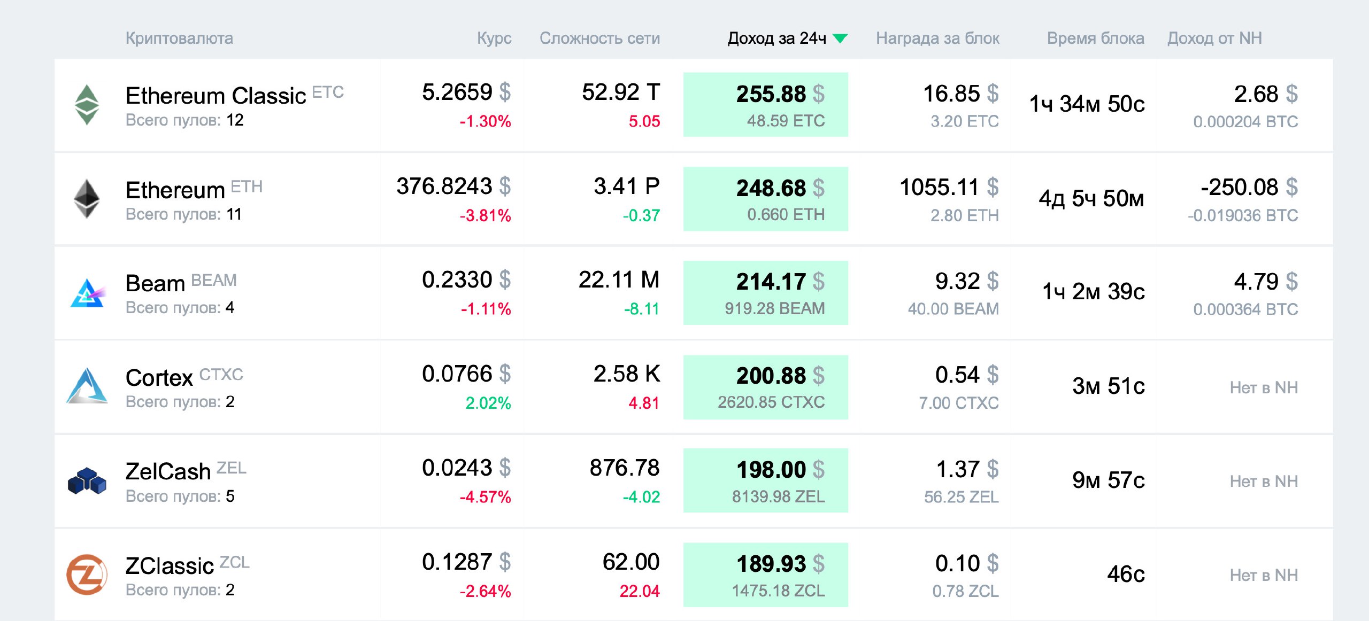Open the Ethereum Classic coin name link
The height and width of the screenshot is (621, 1369).
click(216, 96)
